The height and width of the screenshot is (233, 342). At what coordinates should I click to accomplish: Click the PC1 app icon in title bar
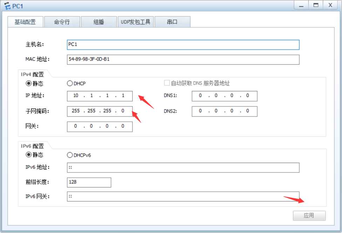[x=7, y=6]
